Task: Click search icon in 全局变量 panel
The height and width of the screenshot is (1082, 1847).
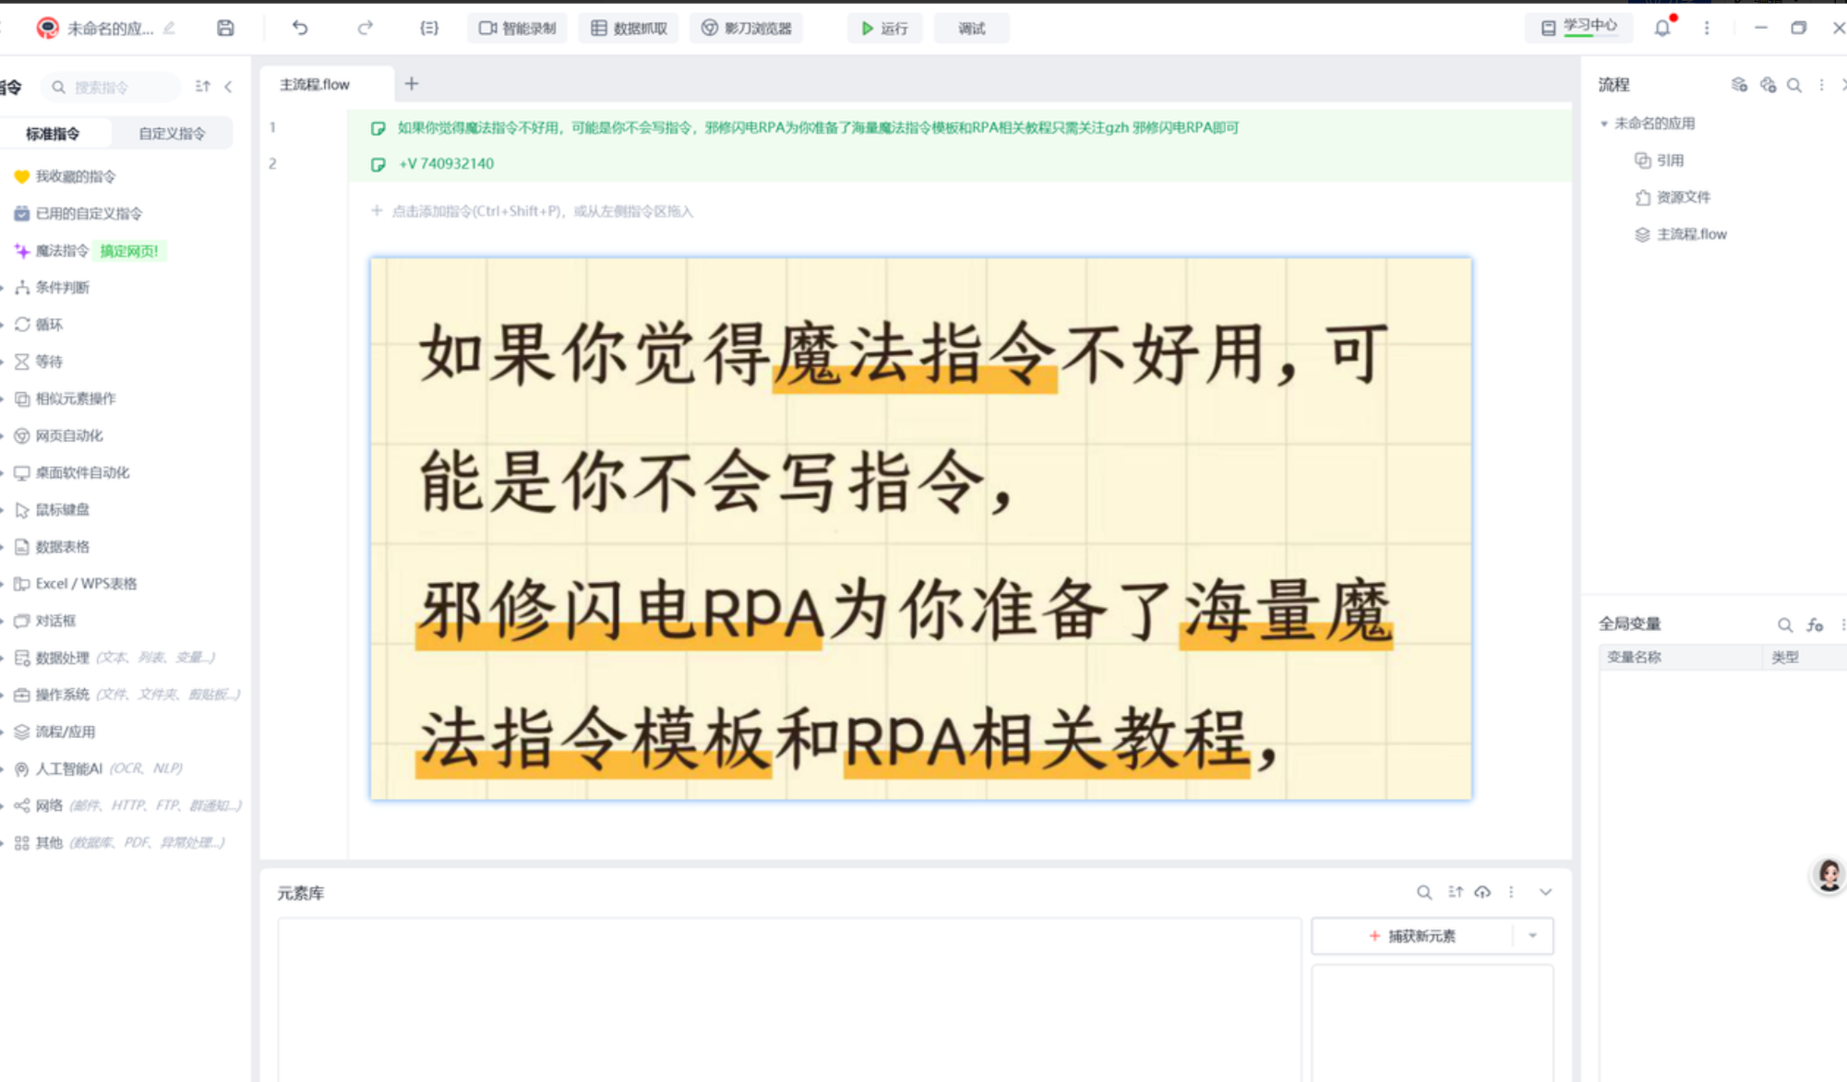Action: (x=1784, y=624)
